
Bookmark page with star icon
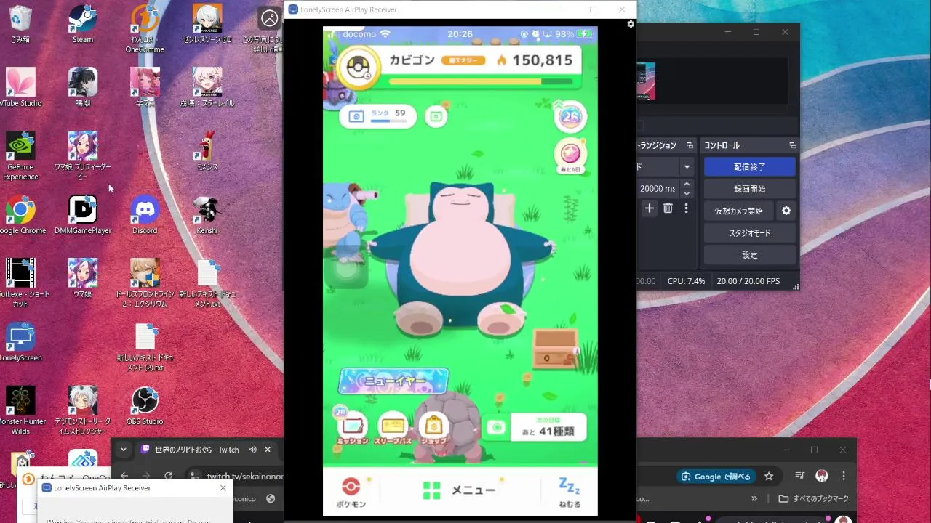(769, 477)
